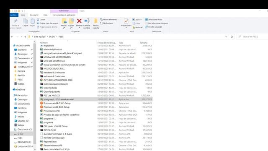Sort by the Tipo column header
This screenshot has width=268, height=151.
tap(121, 43)
